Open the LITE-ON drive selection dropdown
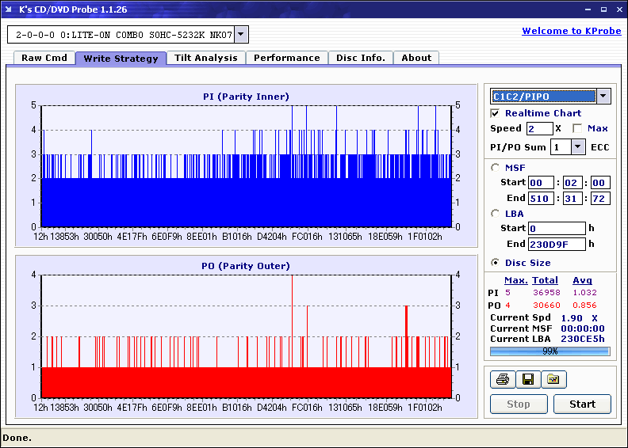The image size is (628, 448). pos(242,35)
